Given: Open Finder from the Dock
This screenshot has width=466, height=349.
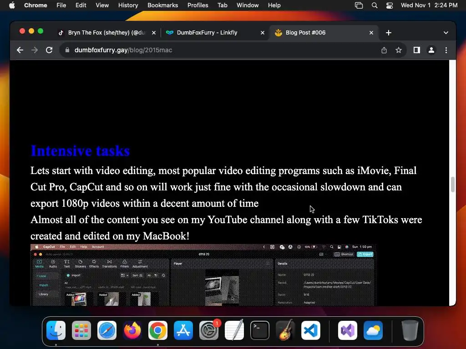Looking at the screenshot, I should pos(56,330).
